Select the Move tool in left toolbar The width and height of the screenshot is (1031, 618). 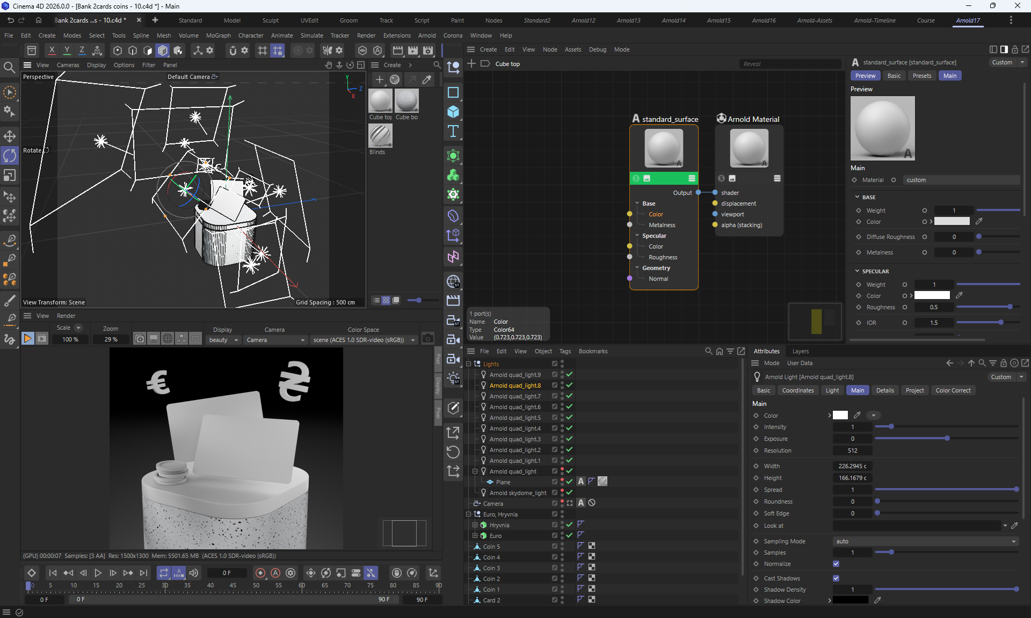click(x=10, y=136)
